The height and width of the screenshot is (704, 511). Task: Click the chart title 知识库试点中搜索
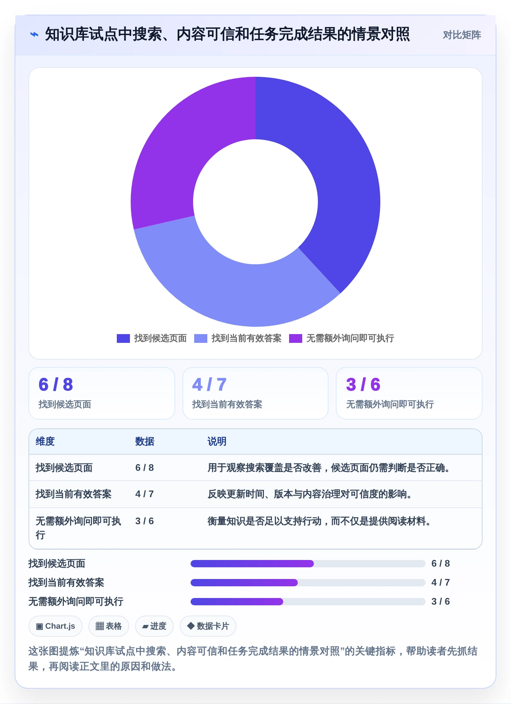tap(227, 35)
